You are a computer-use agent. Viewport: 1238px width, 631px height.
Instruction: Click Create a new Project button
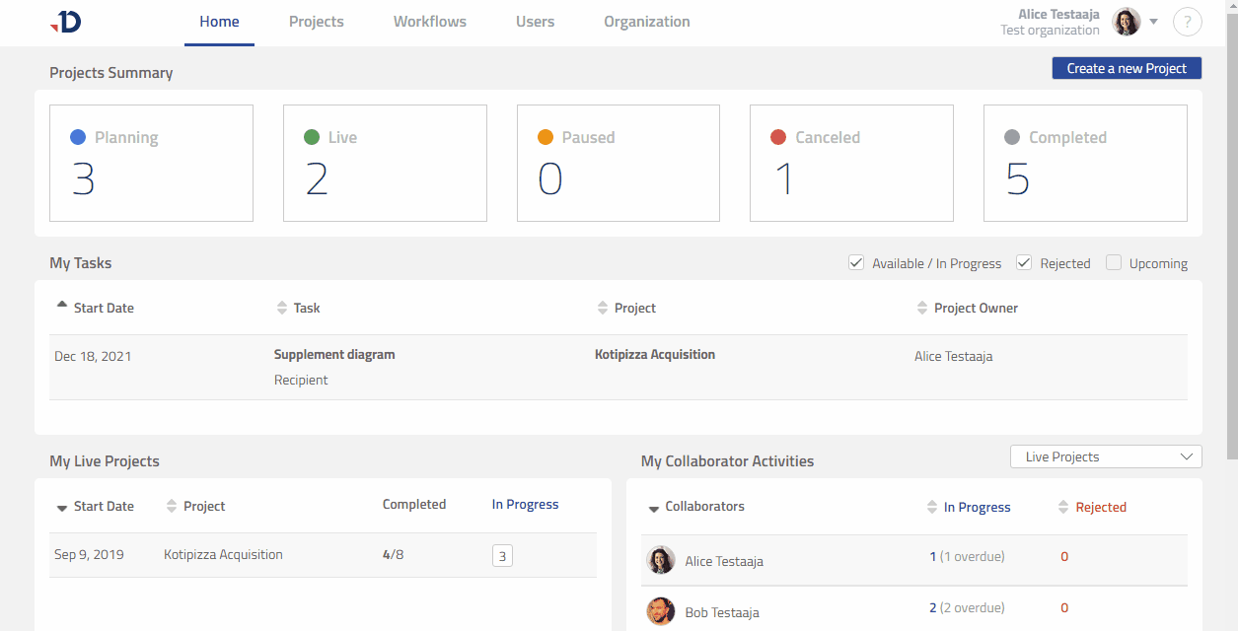click(1127, 68)
